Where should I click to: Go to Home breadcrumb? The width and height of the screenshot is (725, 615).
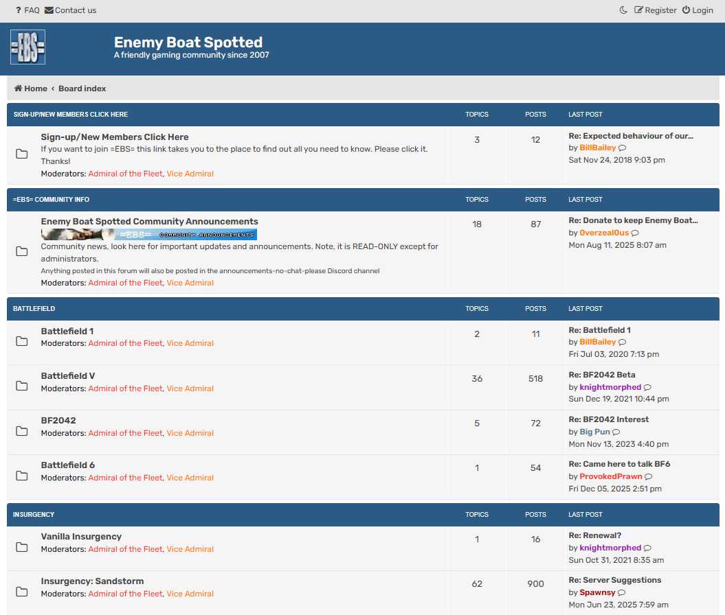pyautogui.click(x=30, y=88)
